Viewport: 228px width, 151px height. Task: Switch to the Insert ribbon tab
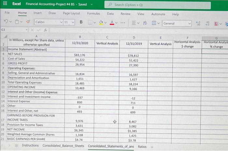click(37, 13)
